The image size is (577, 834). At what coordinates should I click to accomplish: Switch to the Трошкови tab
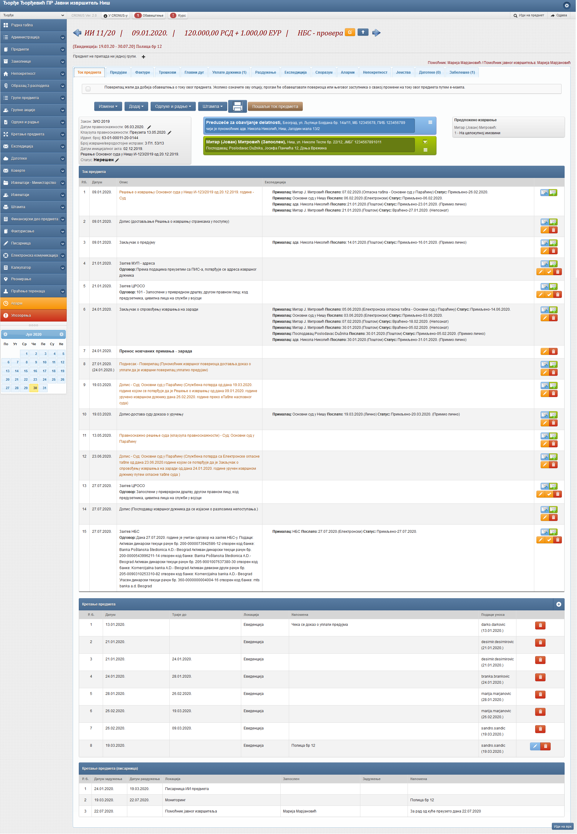pyautogui.click(x=167, y=72)
